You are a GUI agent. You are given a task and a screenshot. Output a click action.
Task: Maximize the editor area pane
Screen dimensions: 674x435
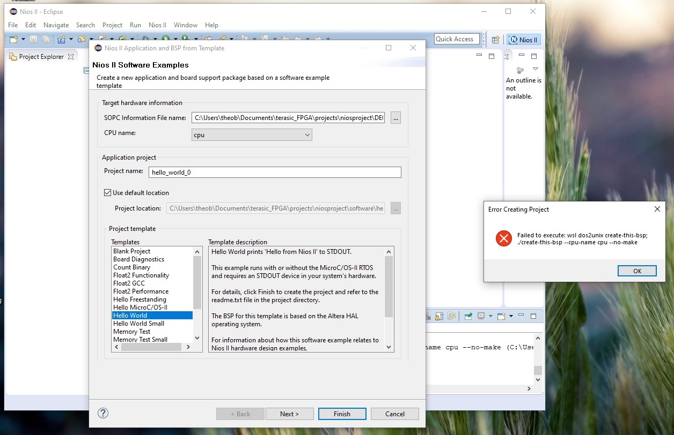[x=492, y=56]
